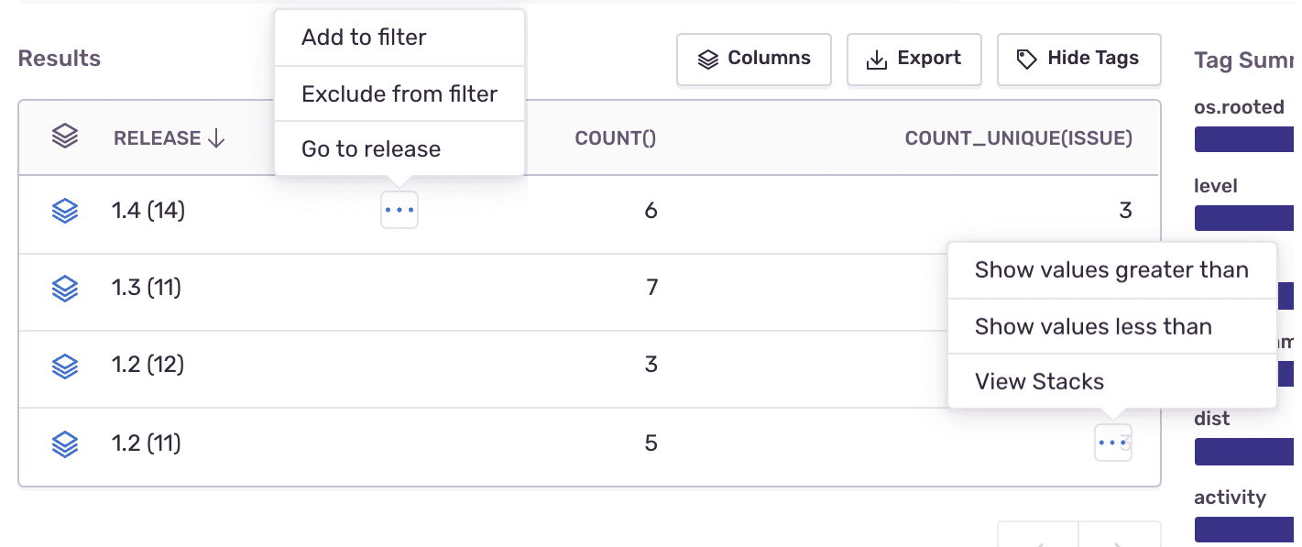Click the tag icon inside Hide Tags button

click(1028, 59)
